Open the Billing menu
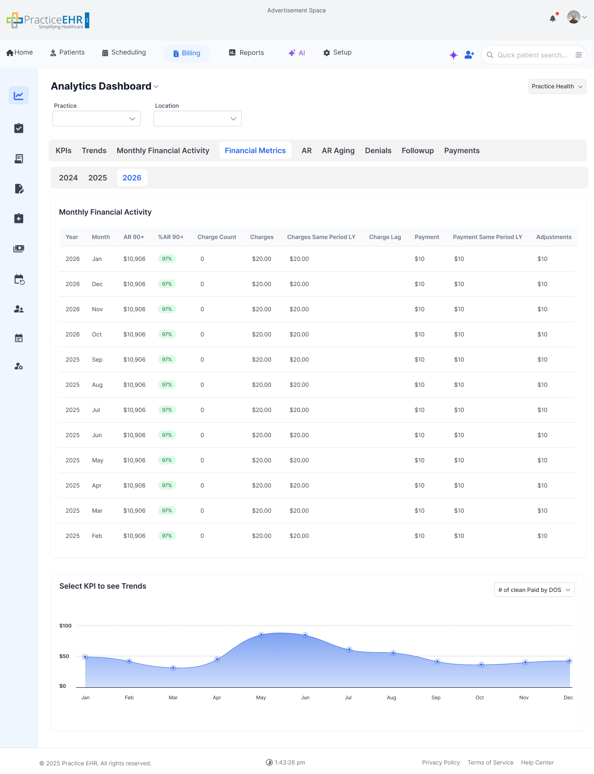 (187, 53)
